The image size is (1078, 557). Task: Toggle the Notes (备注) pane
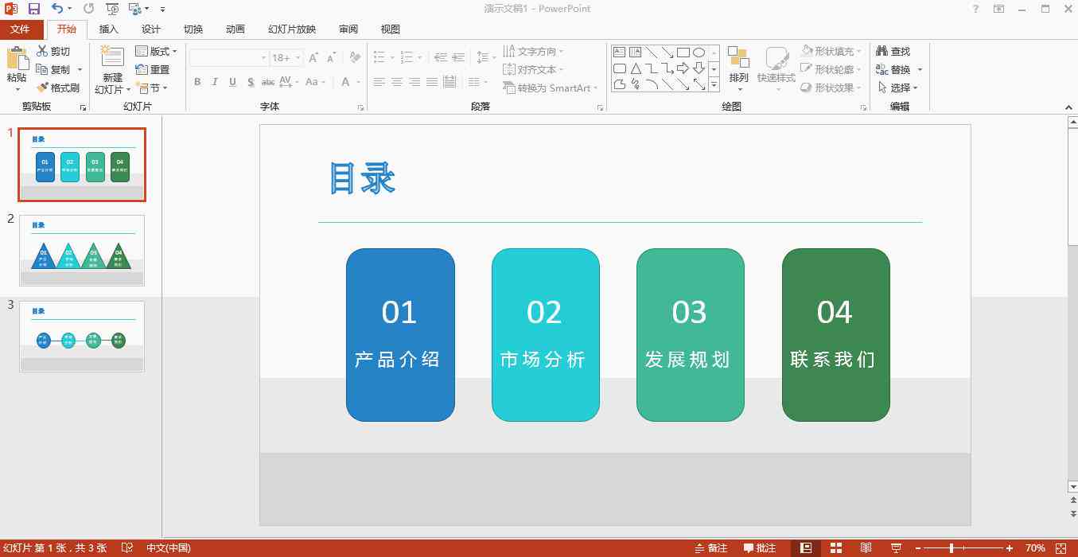pos(711,548)
